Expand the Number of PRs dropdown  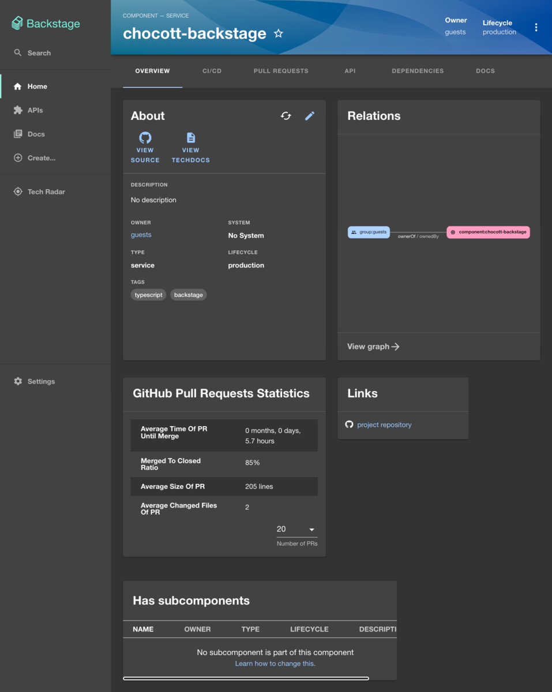coord(297,529)
